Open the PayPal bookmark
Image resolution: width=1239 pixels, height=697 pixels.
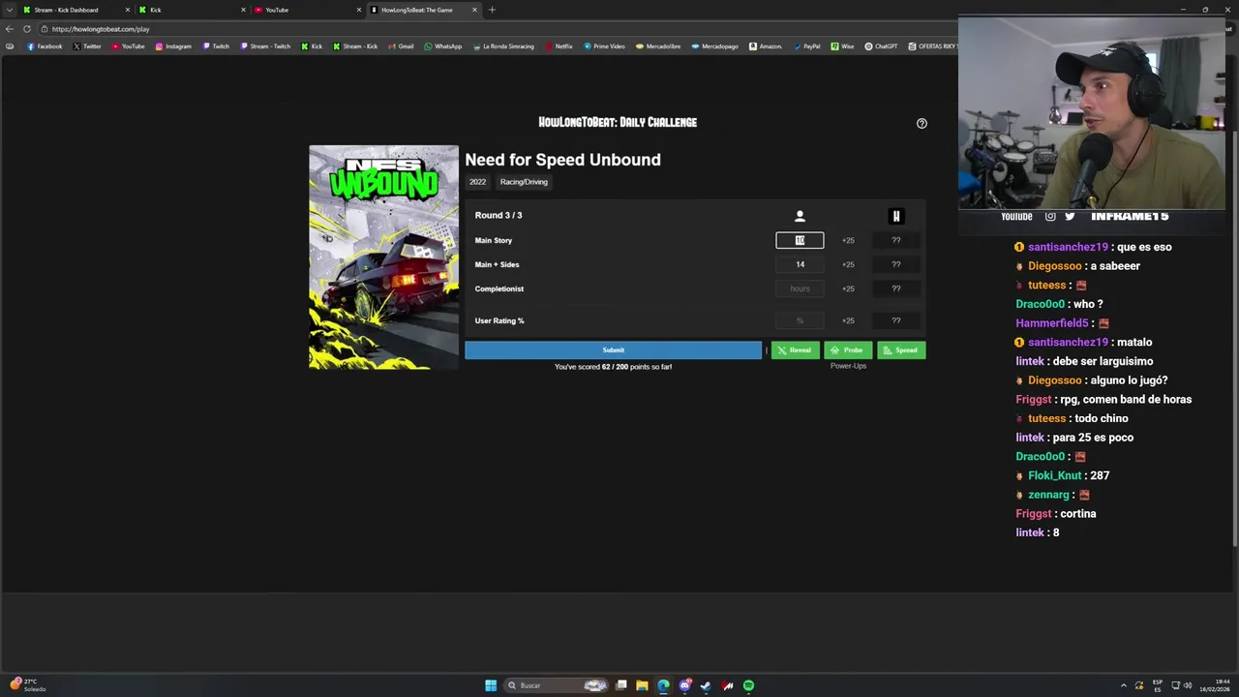click(x=806, y=46)
